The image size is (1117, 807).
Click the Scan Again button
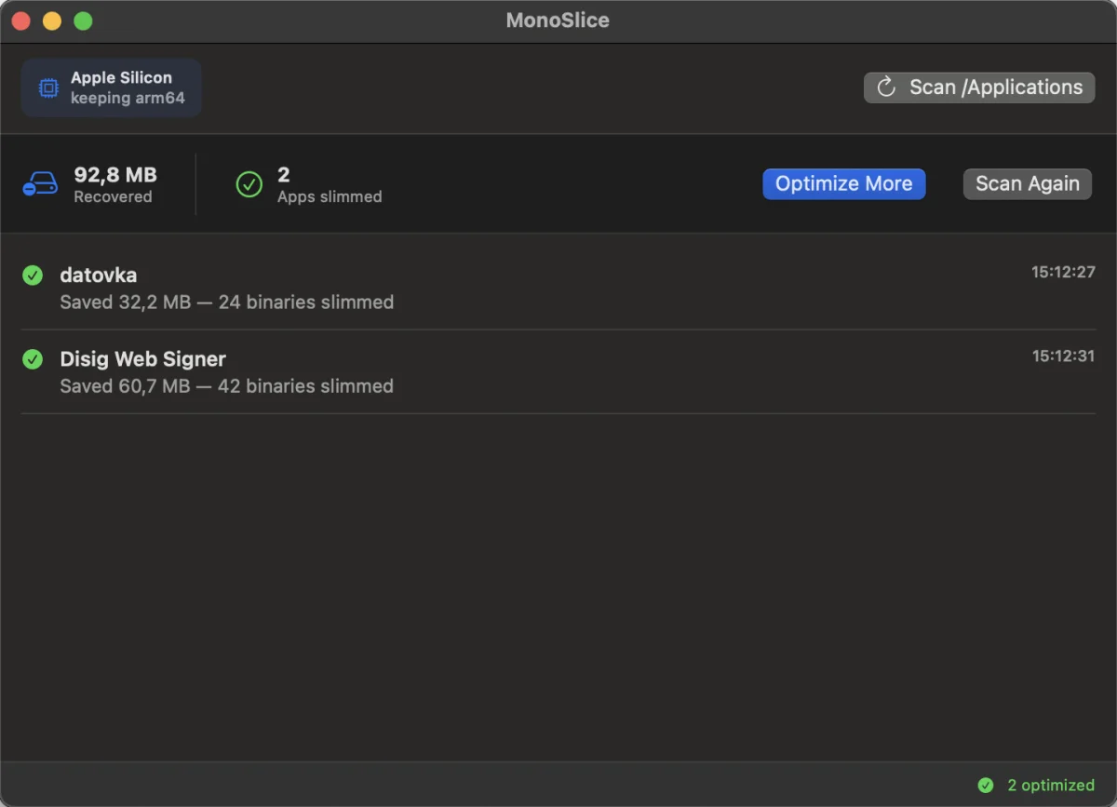tap(1027, 184)
